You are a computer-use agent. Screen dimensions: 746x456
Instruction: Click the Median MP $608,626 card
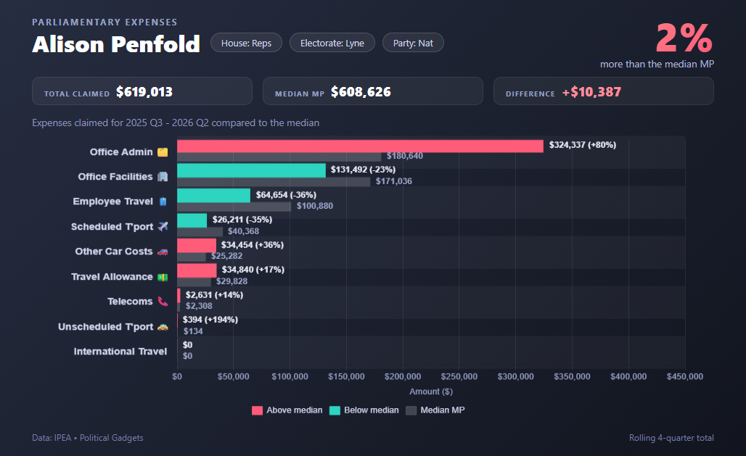(x=372, y=91)
